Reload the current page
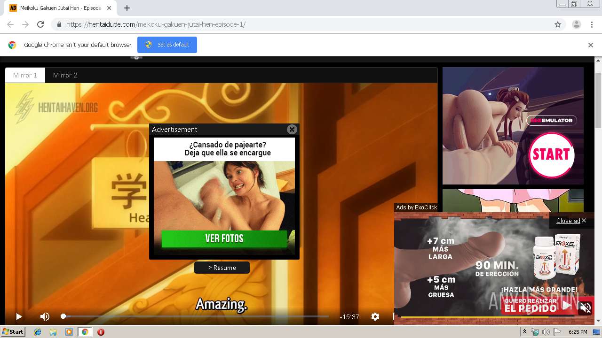This screenshot has width=602, height=338. click(40, 24)
